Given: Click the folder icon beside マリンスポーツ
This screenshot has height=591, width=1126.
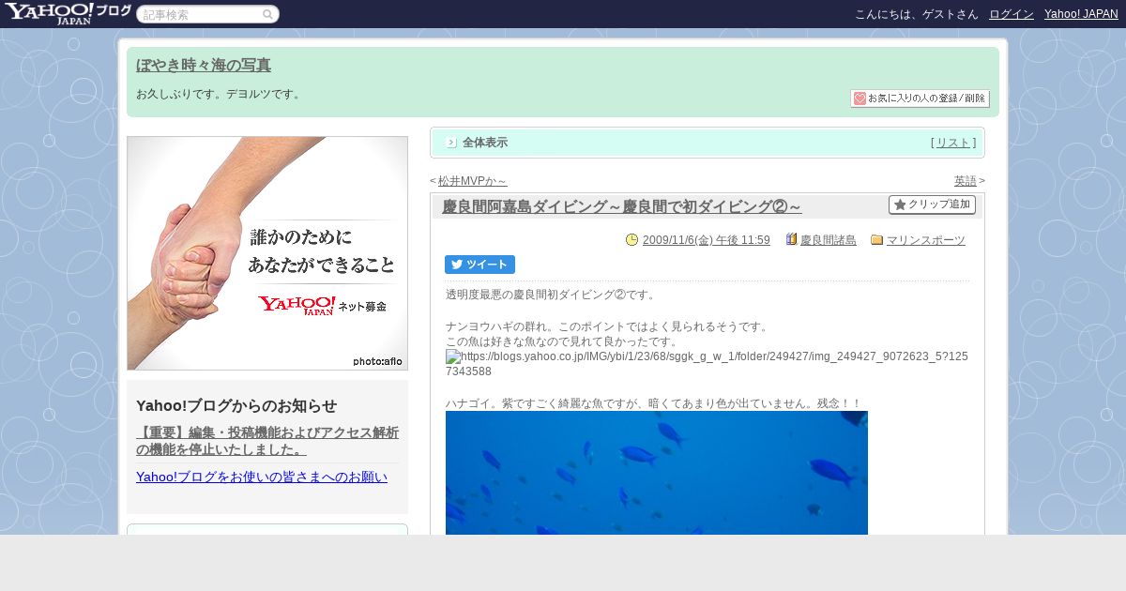Looking at the screenshot, I should click(876, 240).
